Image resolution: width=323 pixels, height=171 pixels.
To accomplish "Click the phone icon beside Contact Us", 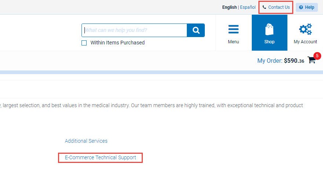I will [264, 7].
